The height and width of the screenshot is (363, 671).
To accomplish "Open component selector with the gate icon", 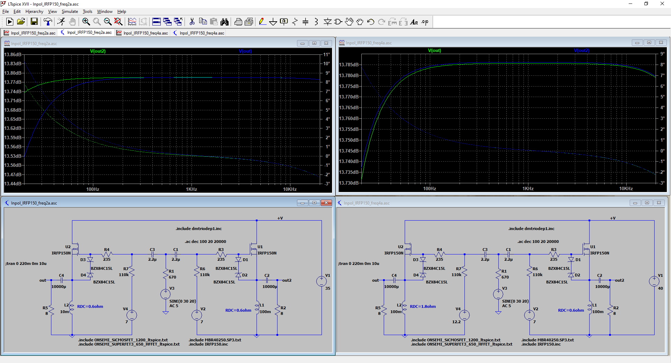I will coord(338,22).
